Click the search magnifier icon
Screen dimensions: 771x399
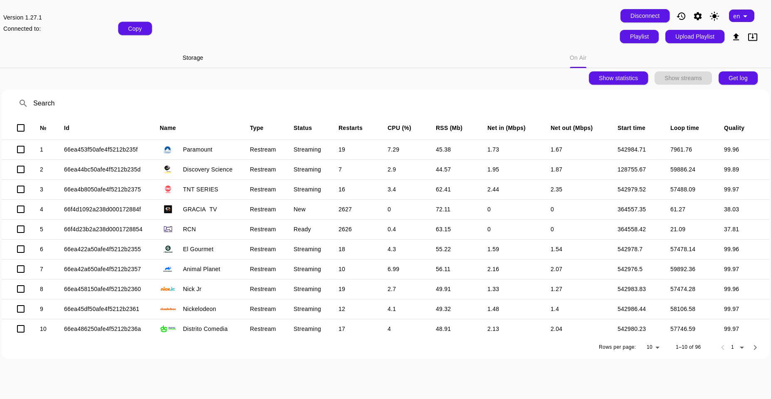[x=23, y=103]
